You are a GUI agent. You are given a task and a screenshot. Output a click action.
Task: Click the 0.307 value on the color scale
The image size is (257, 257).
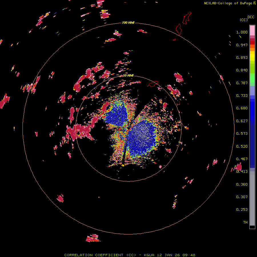pos(242,197)
